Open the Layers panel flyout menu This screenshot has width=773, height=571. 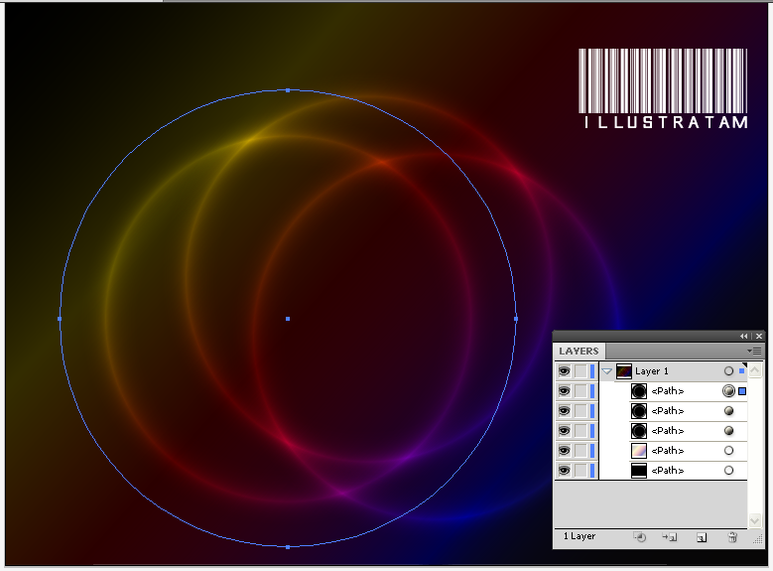point(754,351)
